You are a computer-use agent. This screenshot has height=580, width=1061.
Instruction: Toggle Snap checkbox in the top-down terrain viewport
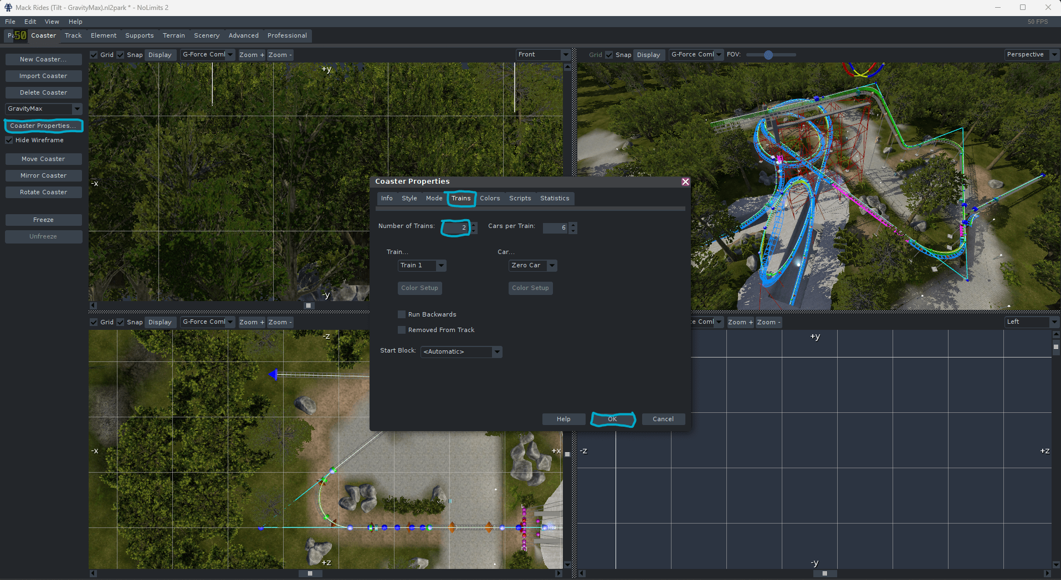pyautogui.click(x=120, y=322)
